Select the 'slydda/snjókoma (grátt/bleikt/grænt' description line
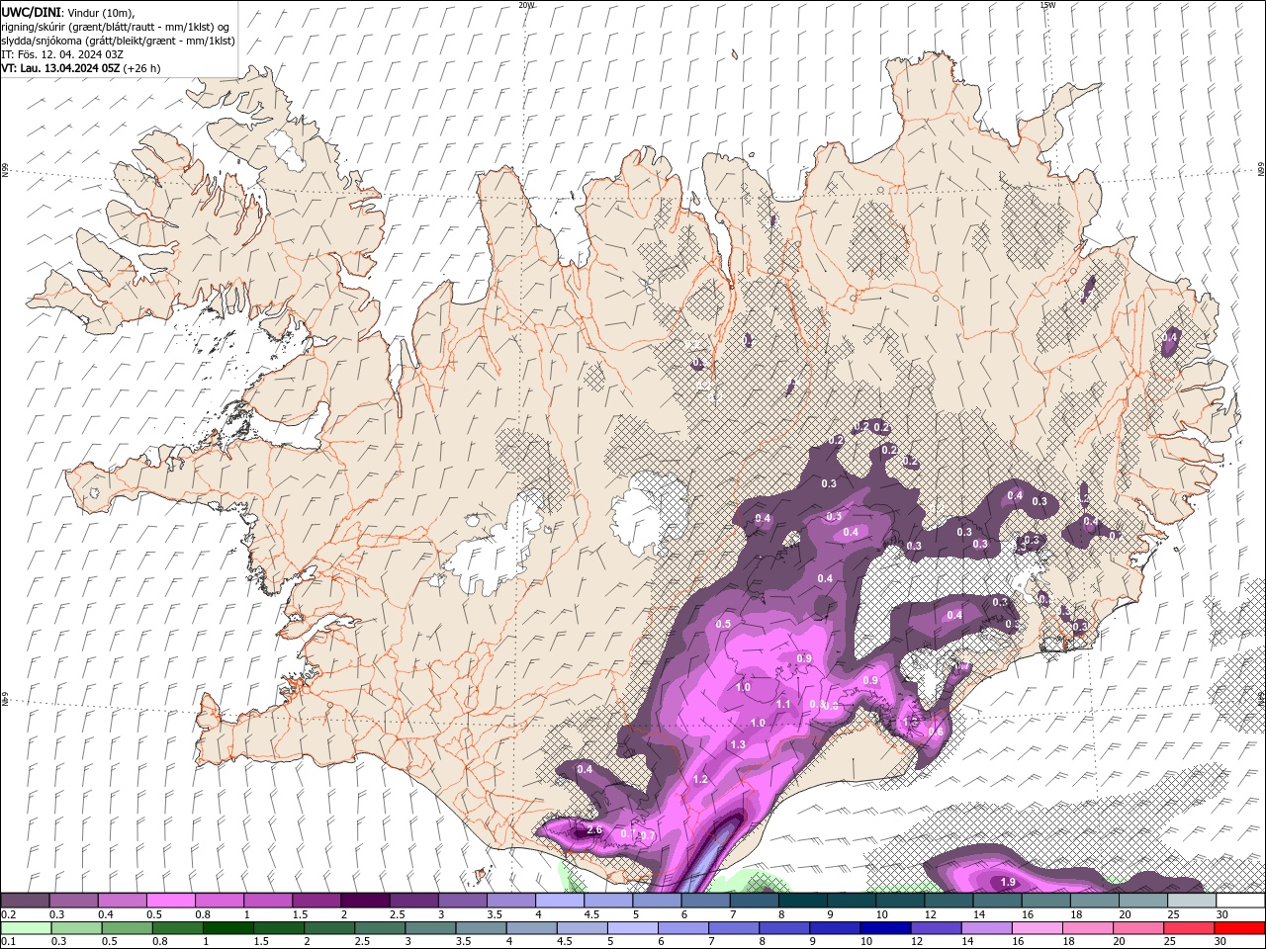Image resolution: width=1266 pixels, height=949 pixels. point(119,41)
